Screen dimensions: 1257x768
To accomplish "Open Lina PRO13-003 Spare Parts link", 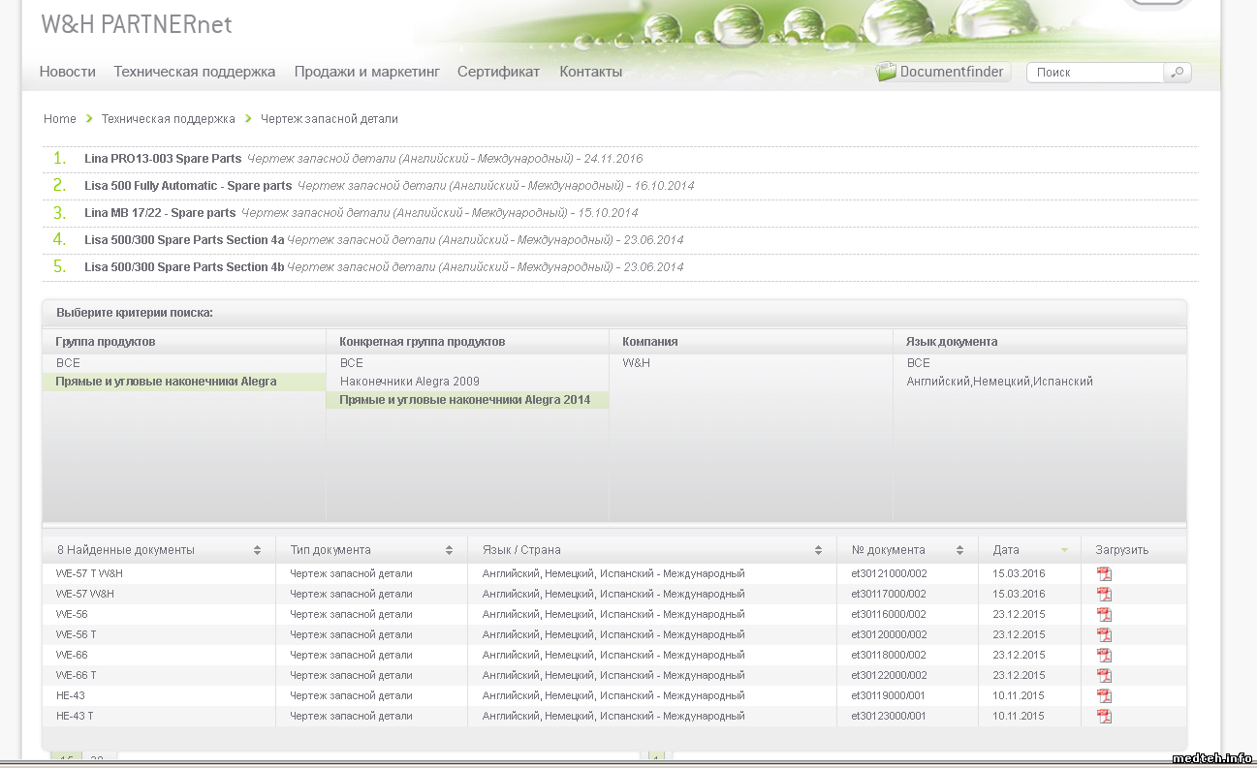I will (163, 159).
